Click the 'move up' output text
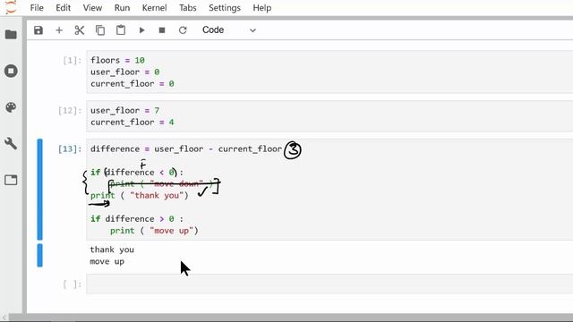This screenshot has height=322, width=573. [x=107, y=262]
